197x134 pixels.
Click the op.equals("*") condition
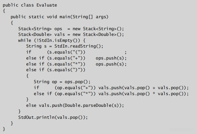pyautogui.click(x=75, y=94)
